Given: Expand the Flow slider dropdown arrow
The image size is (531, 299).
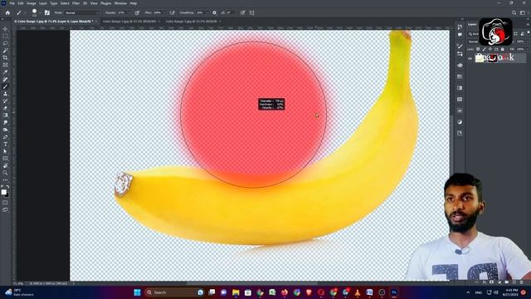Looking at the screenshot, I should (x=164, y=12).
